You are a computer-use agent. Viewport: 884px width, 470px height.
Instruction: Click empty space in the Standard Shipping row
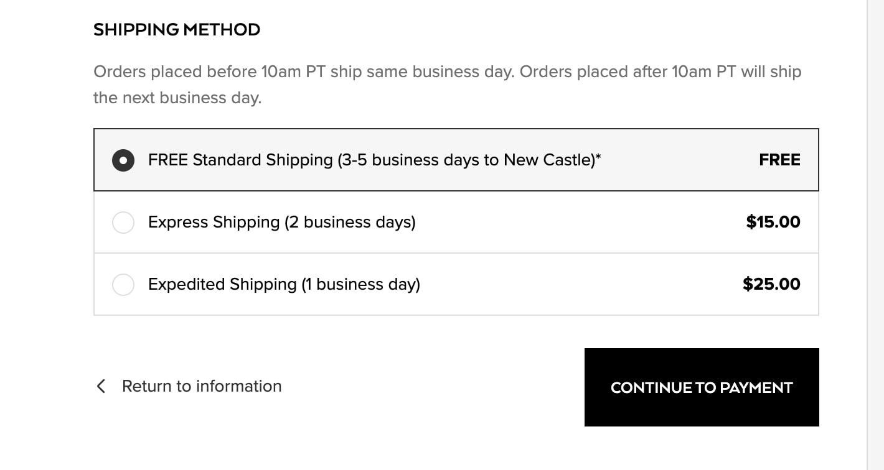pyautogui.click(x=679, y=160)
